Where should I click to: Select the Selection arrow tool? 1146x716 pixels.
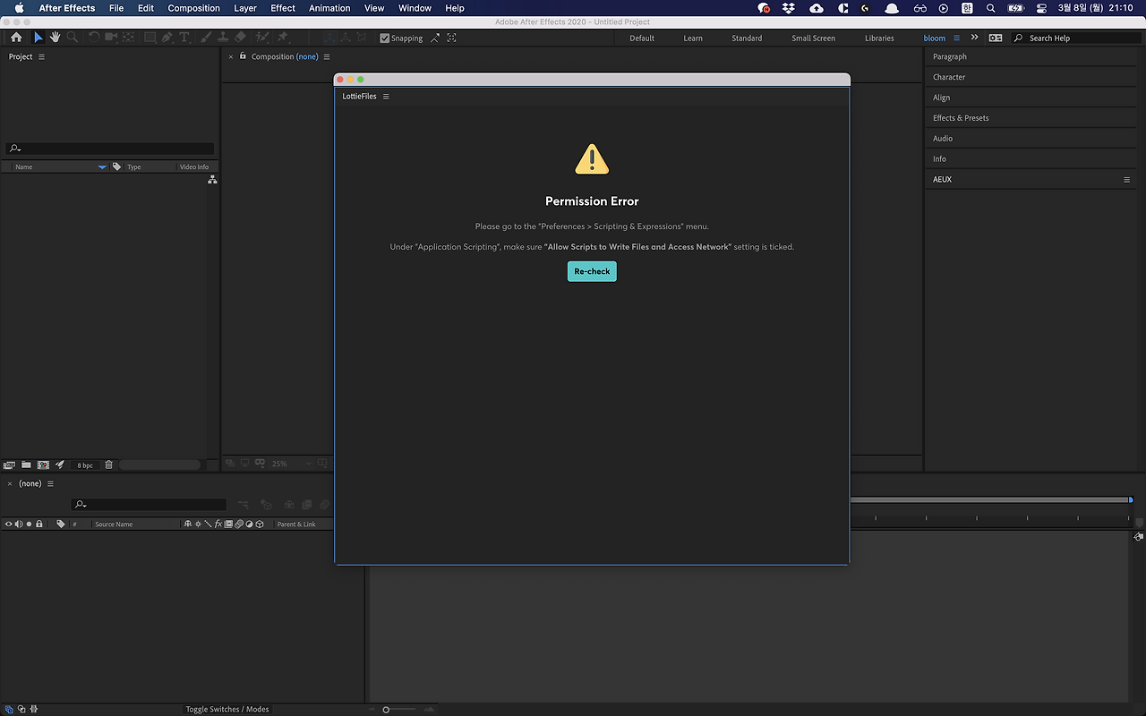point(38,38)
